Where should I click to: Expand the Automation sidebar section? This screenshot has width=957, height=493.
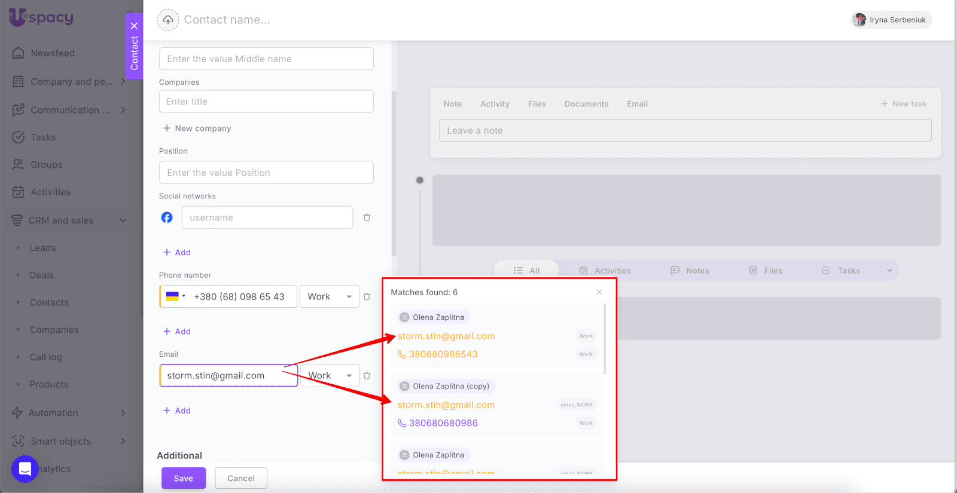123,413
